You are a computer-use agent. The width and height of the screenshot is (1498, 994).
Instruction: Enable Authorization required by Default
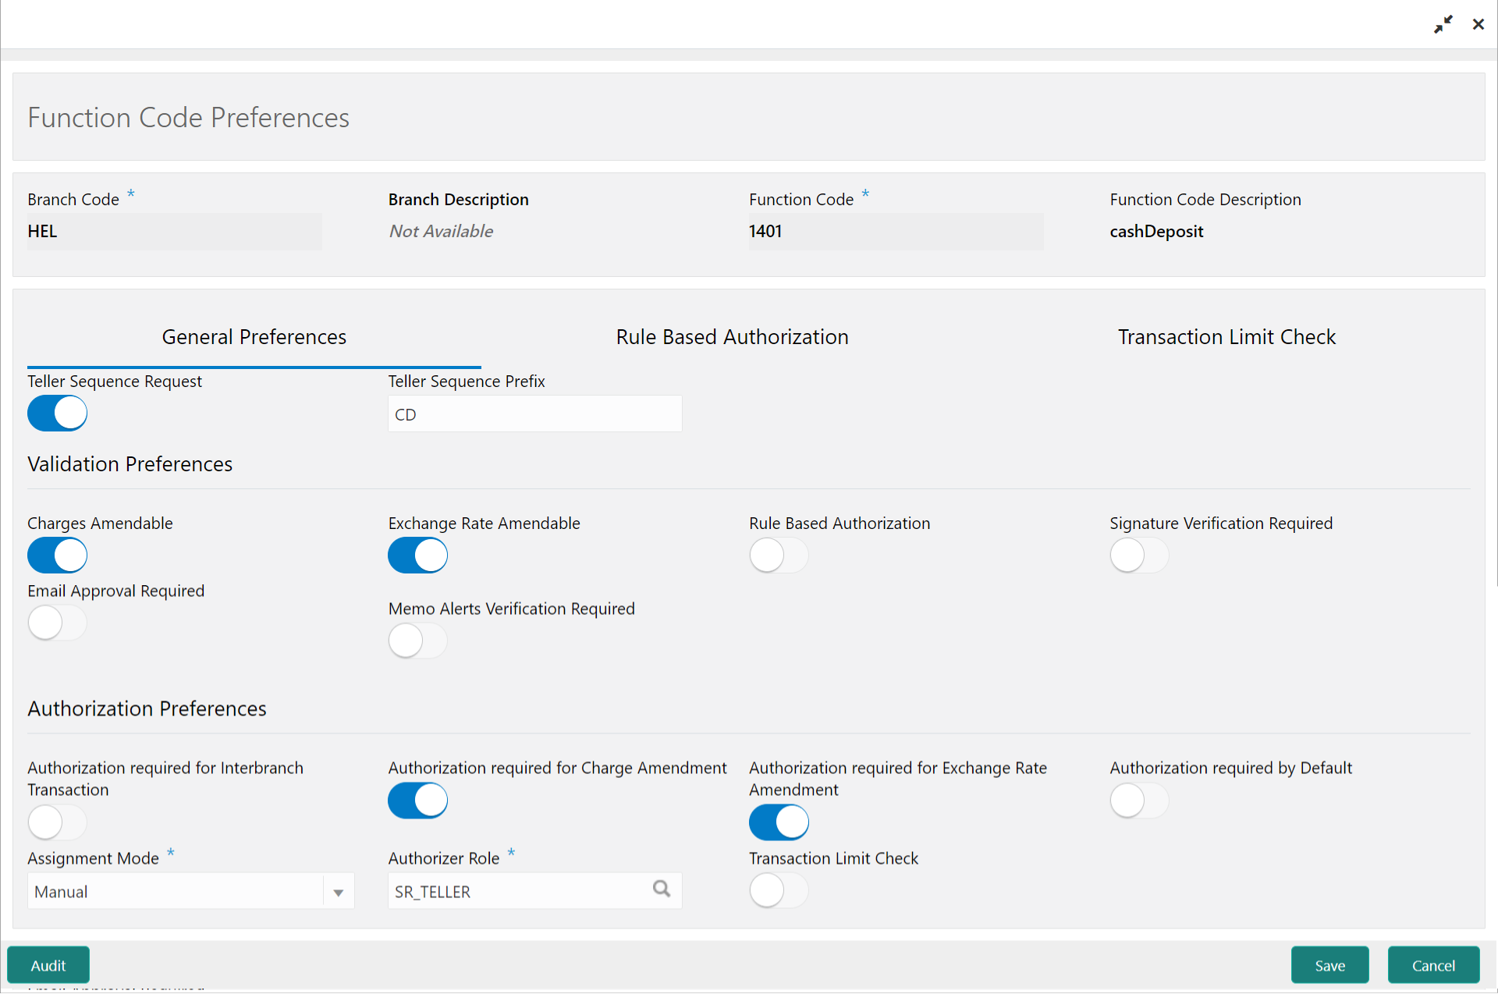[1139, 801]
